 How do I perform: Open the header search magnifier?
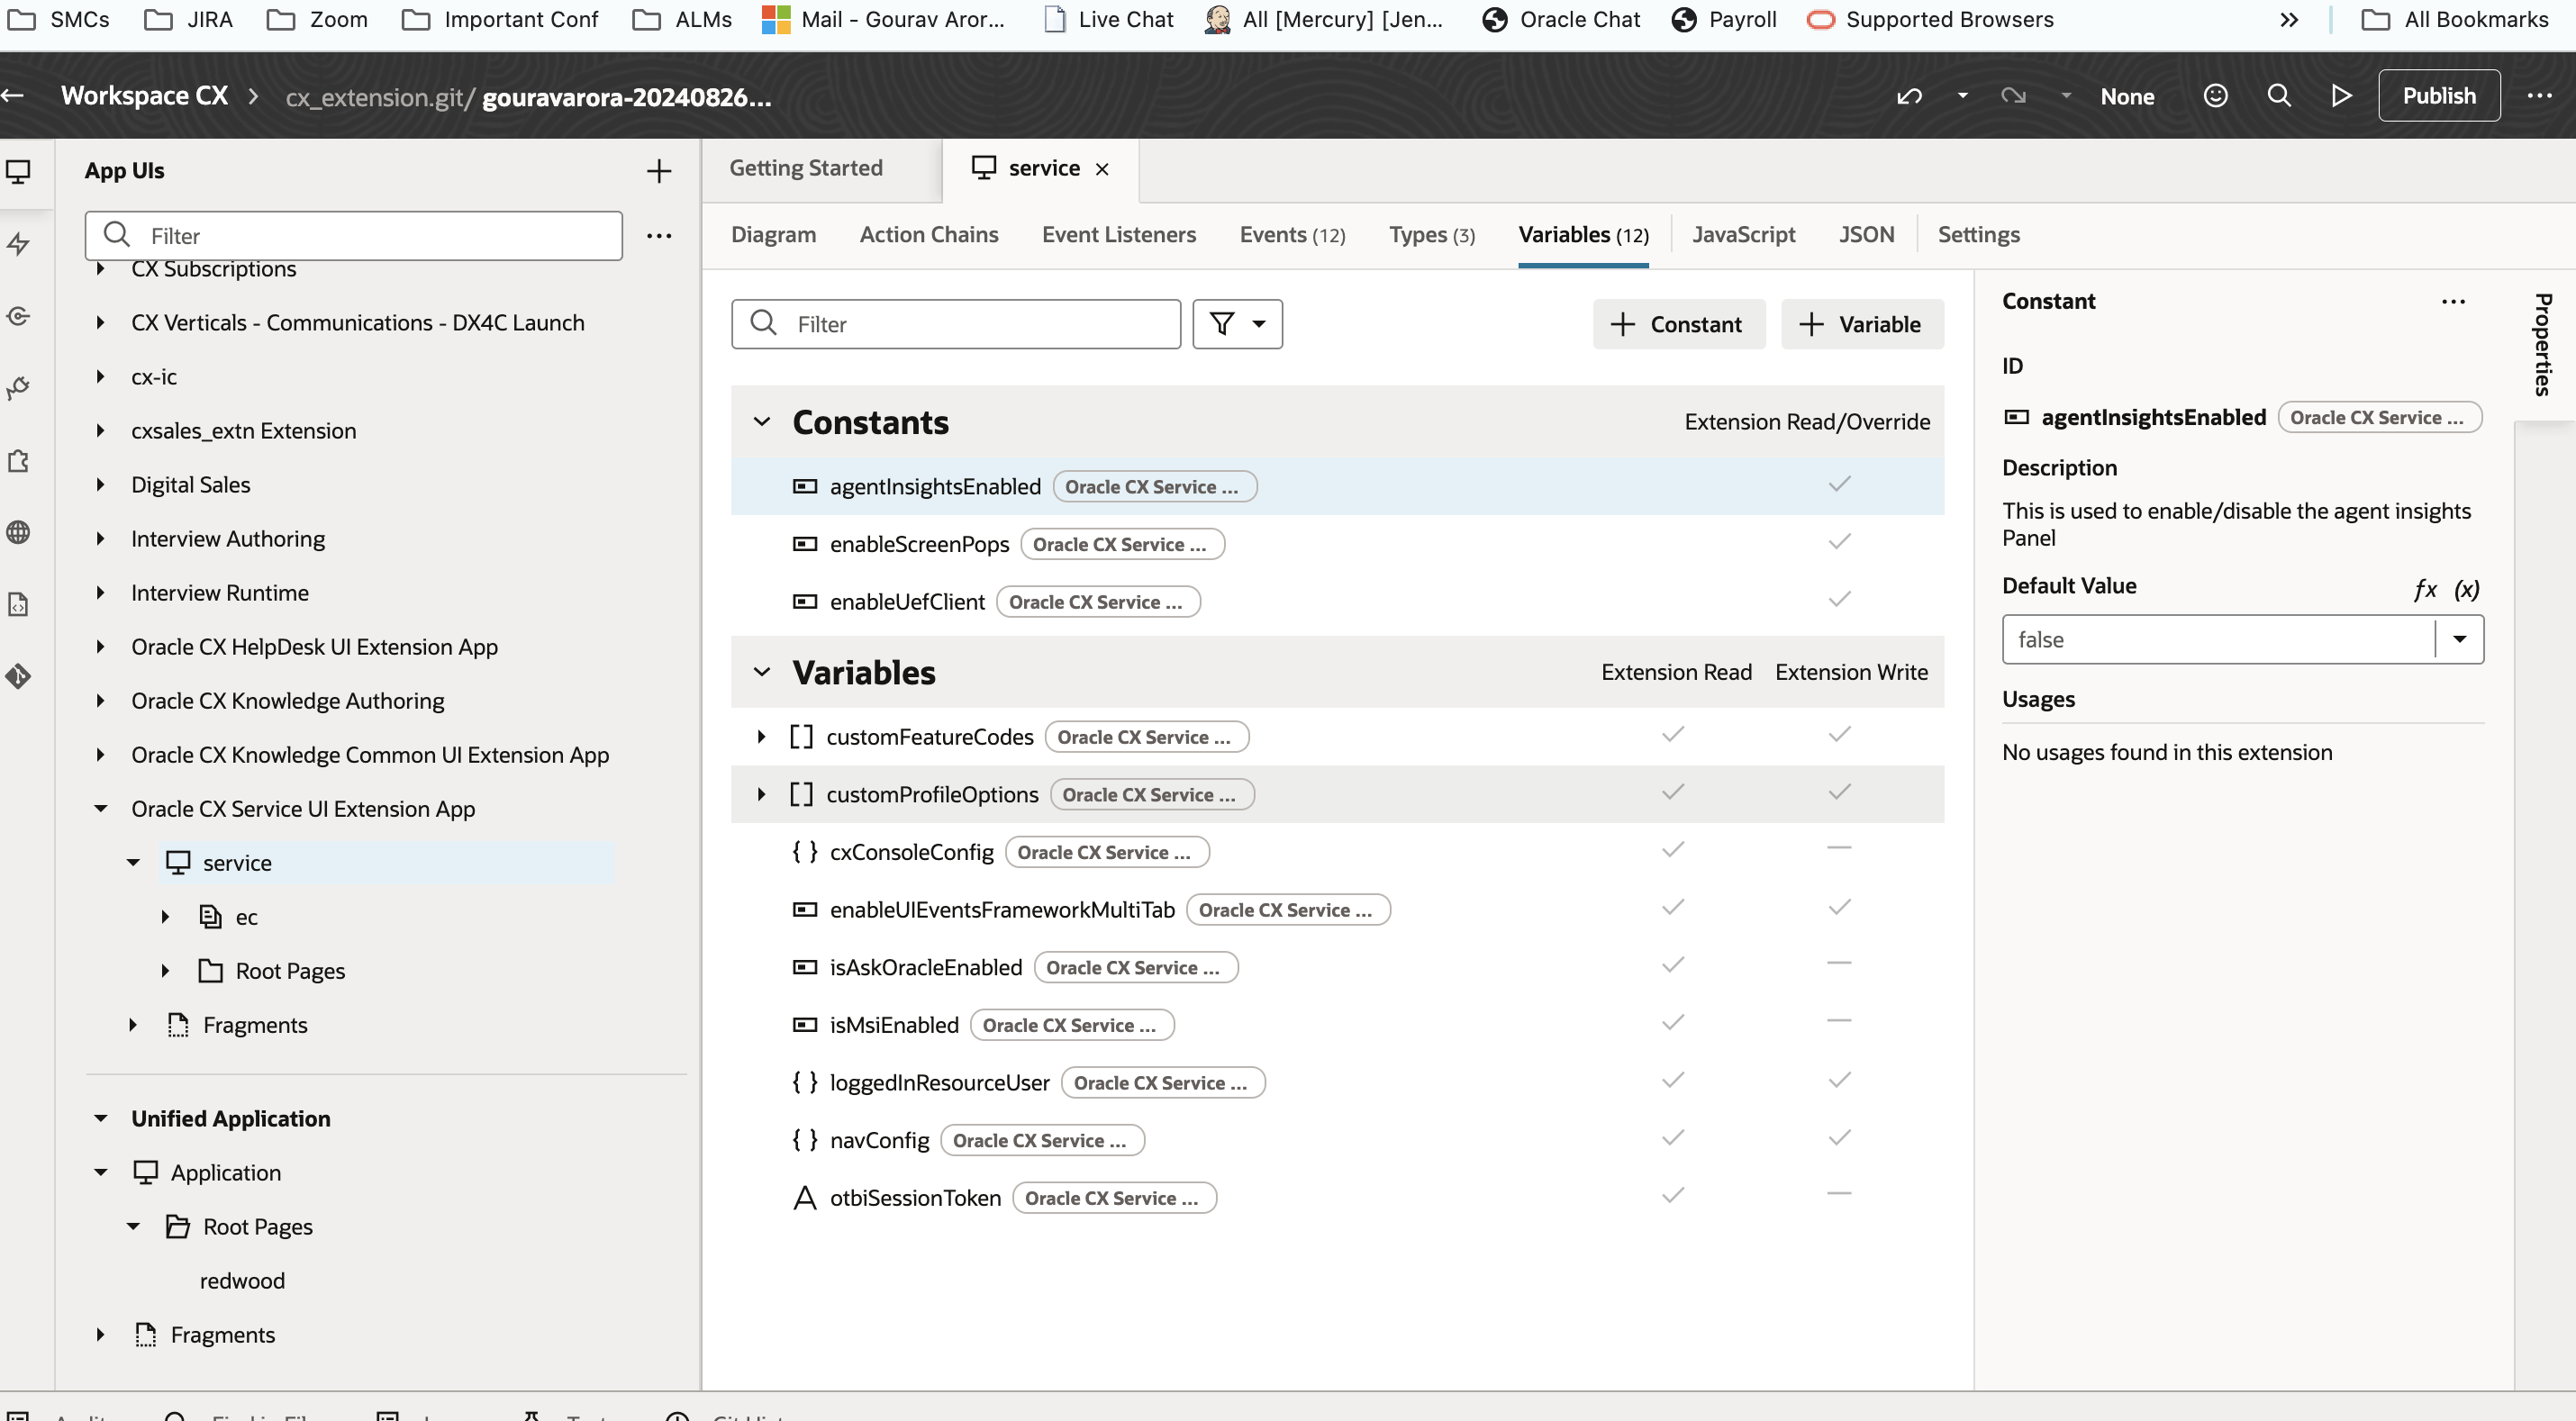(x=2279, y=96)
